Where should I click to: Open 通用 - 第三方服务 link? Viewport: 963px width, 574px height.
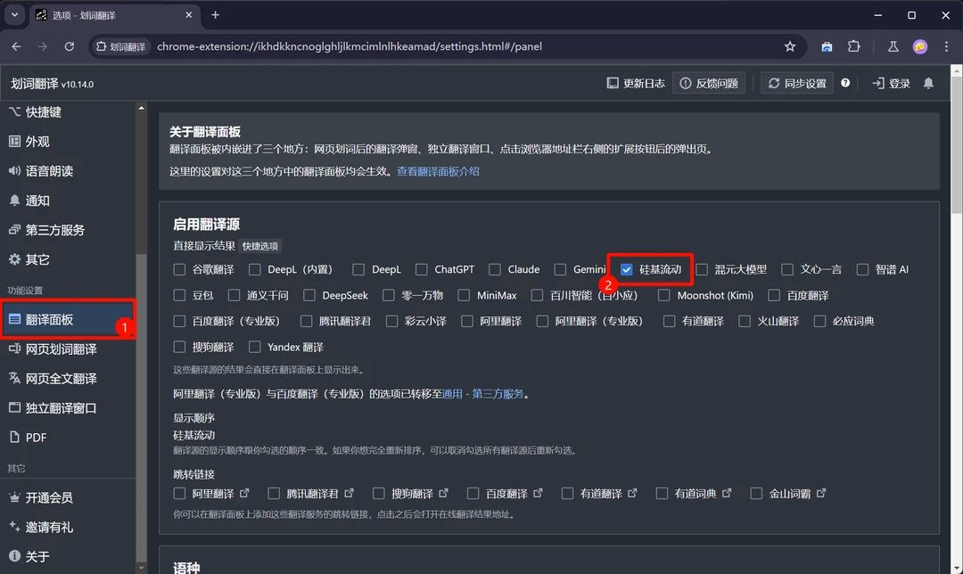pos(482,394)
